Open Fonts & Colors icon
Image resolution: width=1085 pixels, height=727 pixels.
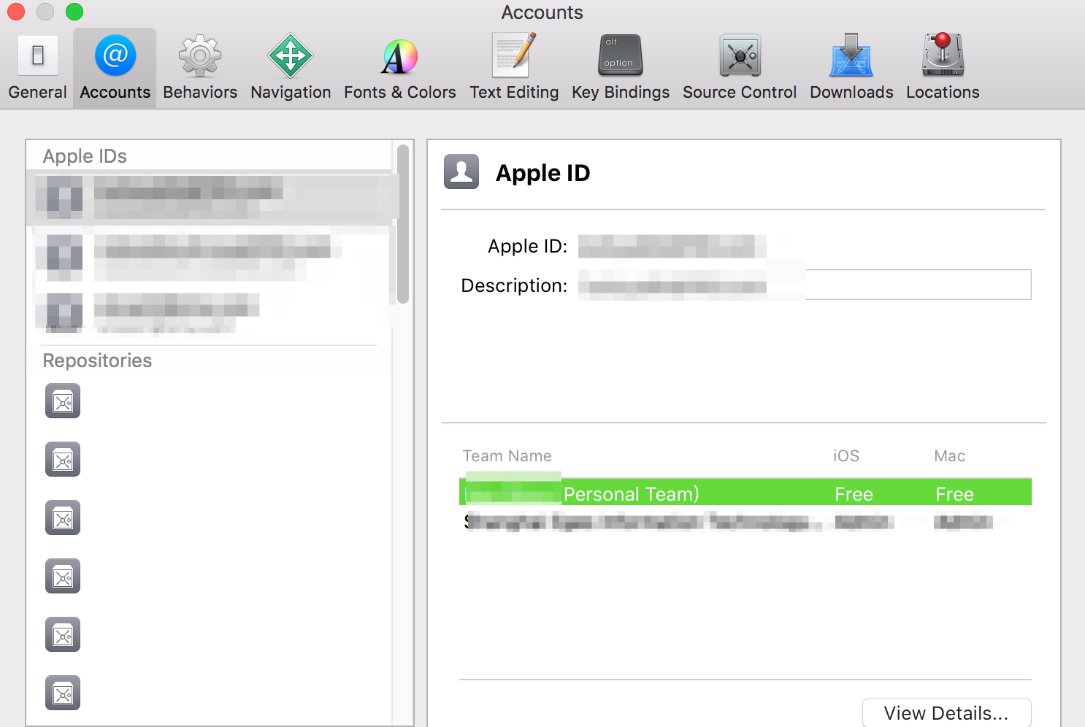coord(399,57)
